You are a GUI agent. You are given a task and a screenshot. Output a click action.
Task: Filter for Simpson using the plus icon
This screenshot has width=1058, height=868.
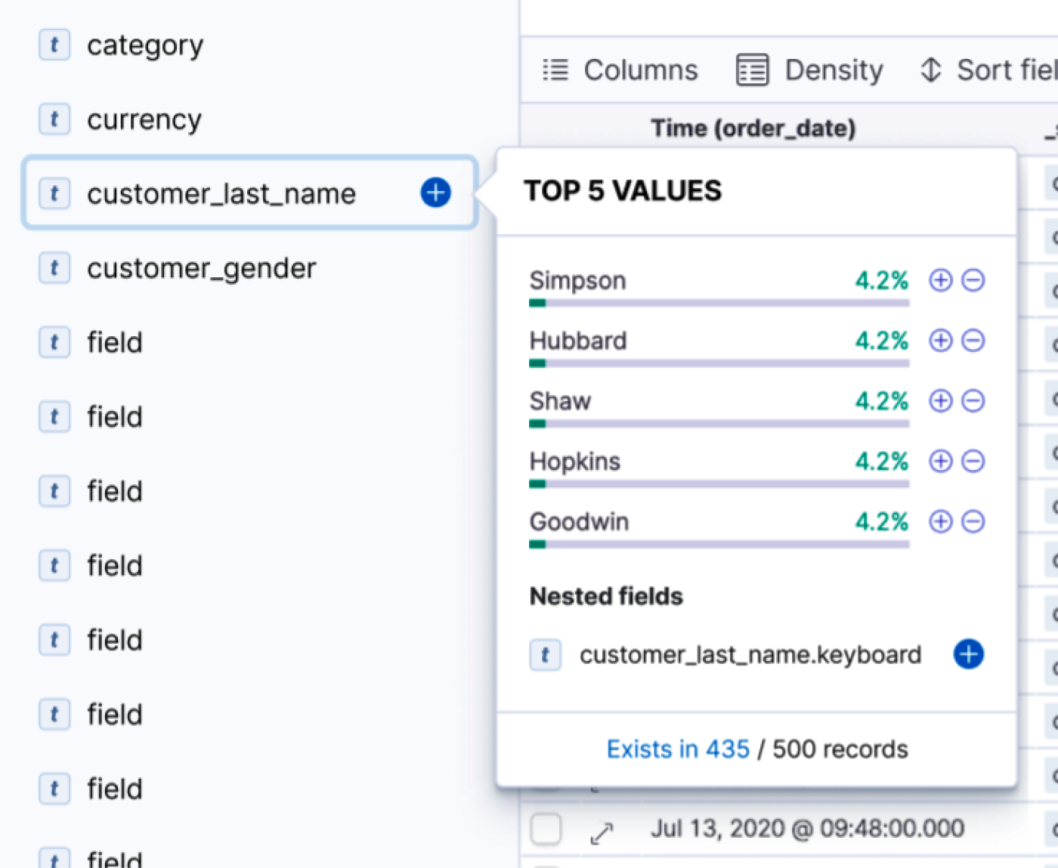tap(939, 280)
